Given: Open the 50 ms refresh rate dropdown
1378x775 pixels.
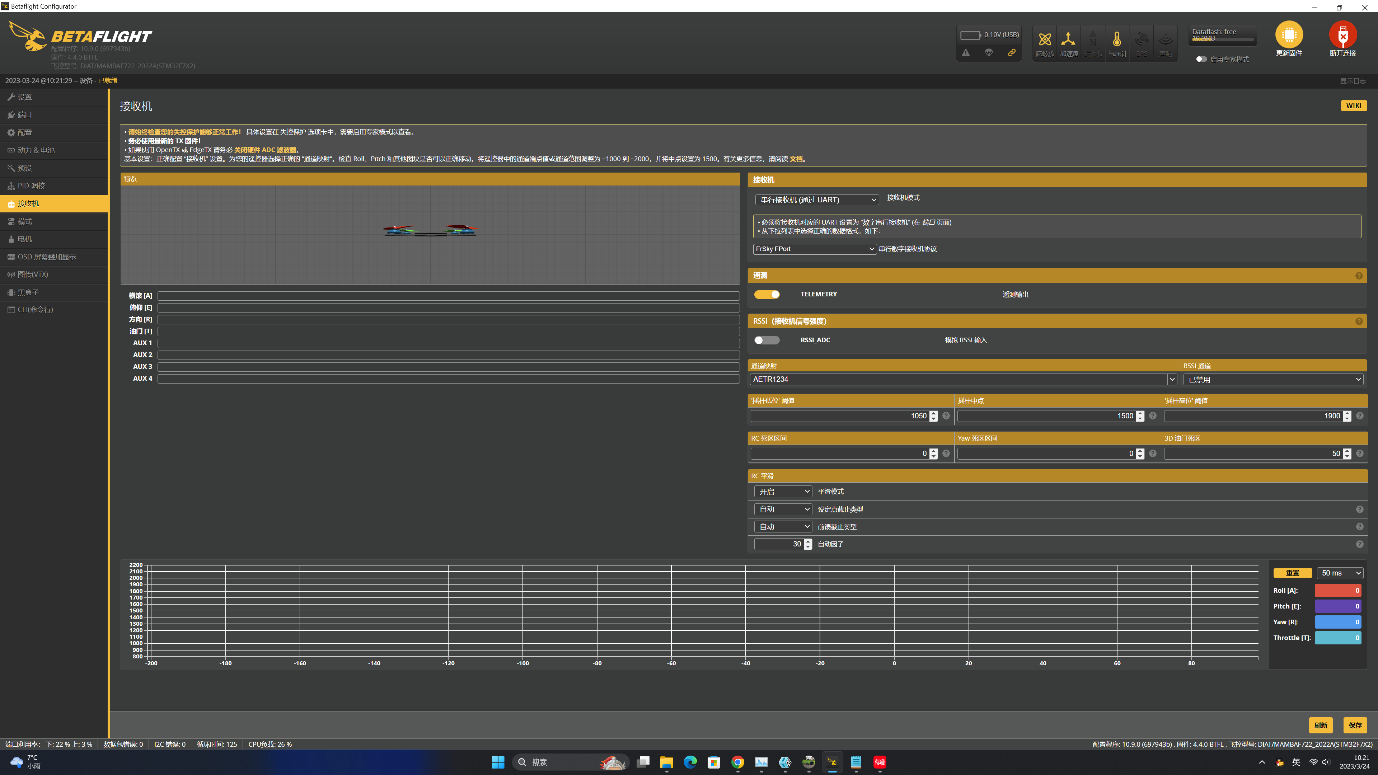Looking at the screenshot, I should coord(1340,573).
